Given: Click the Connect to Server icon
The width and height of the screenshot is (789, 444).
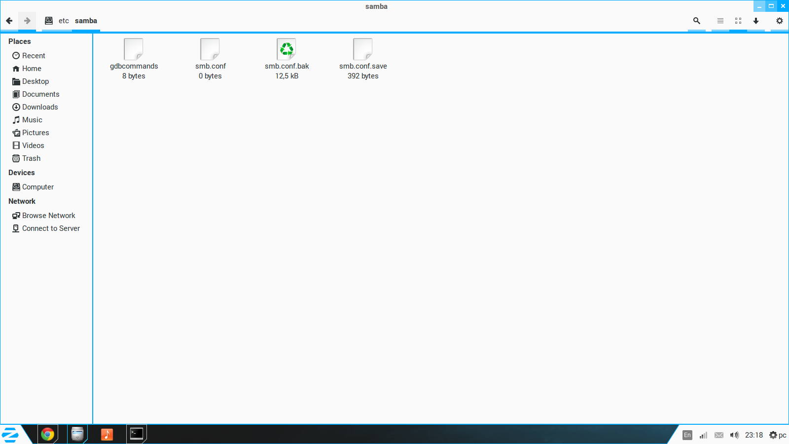Looking at the screenshot, I should [x=16, y=228].
